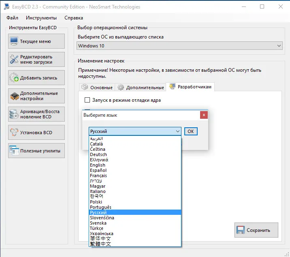Expand the Windows 10 OS dropdown
The height and width of the screenshot is (257, 290).
click(x=279, y=46)
